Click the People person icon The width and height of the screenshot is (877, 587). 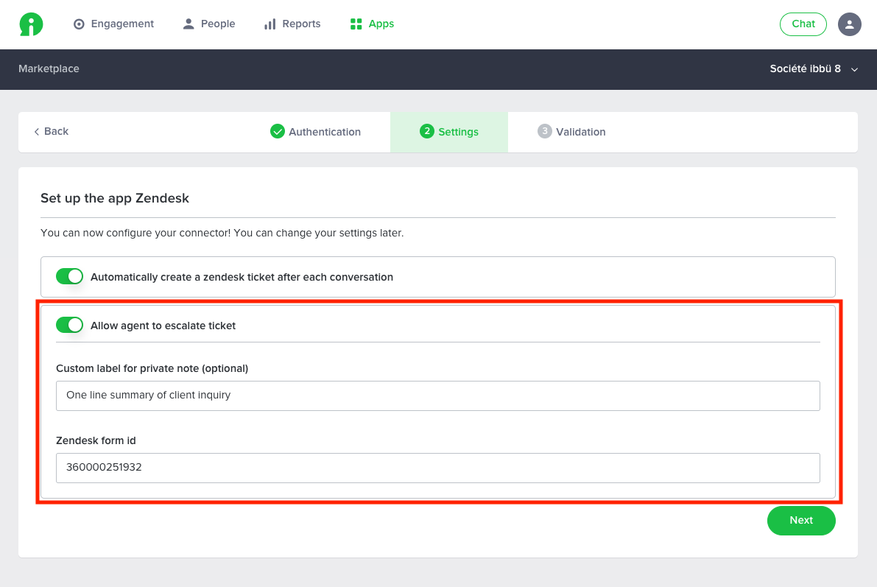[x=189, y=24]
